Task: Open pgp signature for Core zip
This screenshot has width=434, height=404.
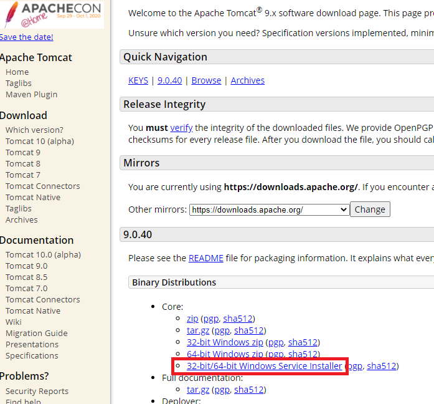Action: (211, 319)
